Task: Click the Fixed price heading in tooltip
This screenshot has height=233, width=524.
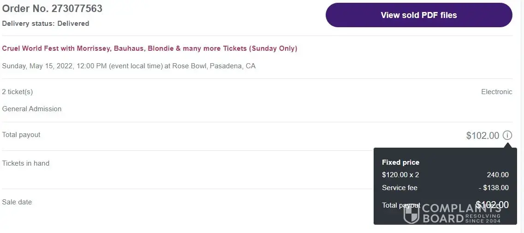Action: (400, 162)
